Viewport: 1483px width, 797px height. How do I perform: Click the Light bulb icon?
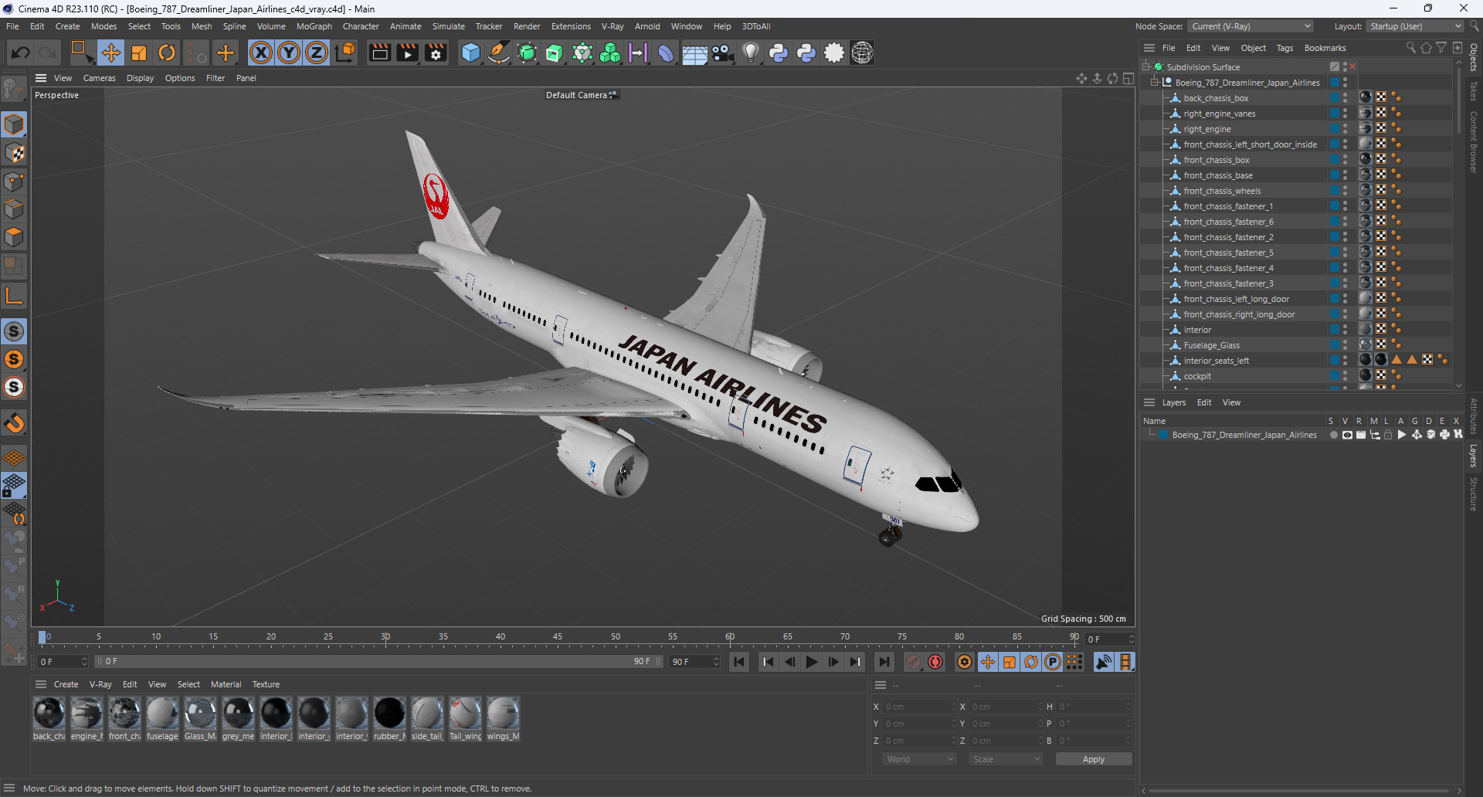(x=750, y=53)
